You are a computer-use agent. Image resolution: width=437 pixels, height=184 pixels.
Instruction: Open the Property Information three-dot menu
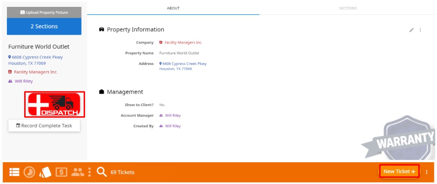tap(420, 30)
